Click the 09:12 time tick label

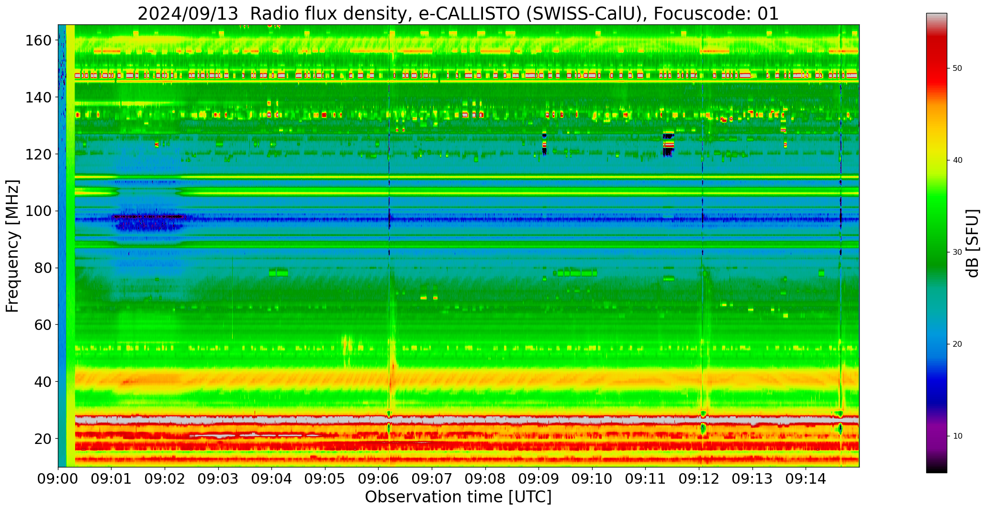[x=699, y=478]
